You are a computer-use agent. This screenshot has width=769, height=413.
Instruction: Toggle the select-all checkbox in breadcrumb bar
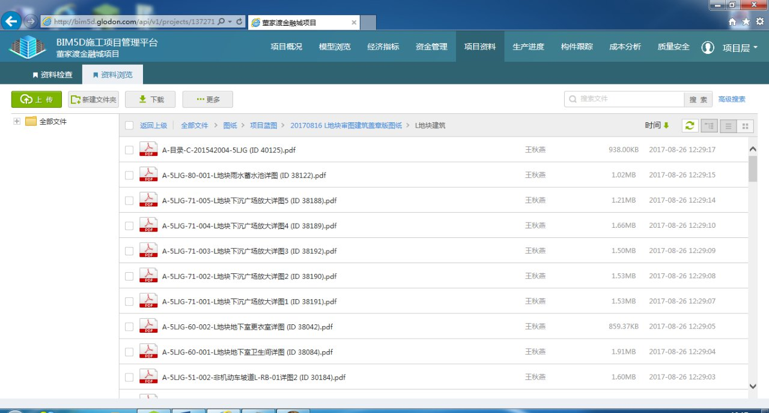129,125
